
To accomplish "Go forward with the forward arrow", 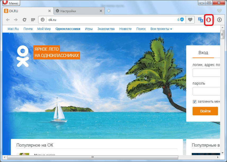I will tap(16, 20).
